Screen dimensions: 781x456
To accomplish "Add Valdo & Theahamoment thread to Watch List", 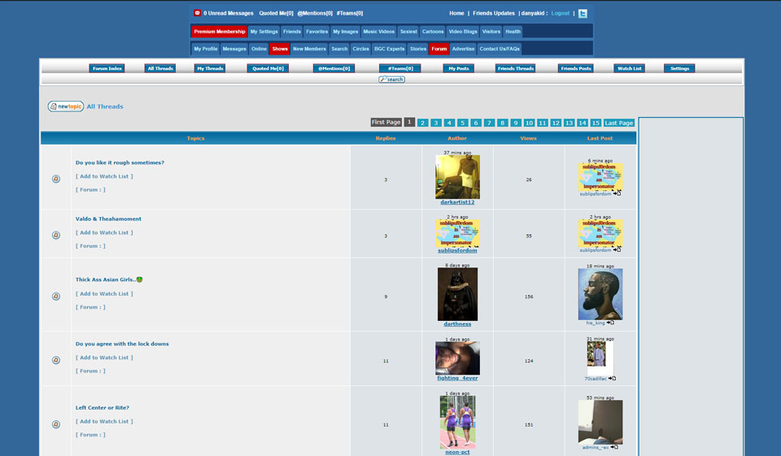I will pyautogui.click(x=104, y=232).
